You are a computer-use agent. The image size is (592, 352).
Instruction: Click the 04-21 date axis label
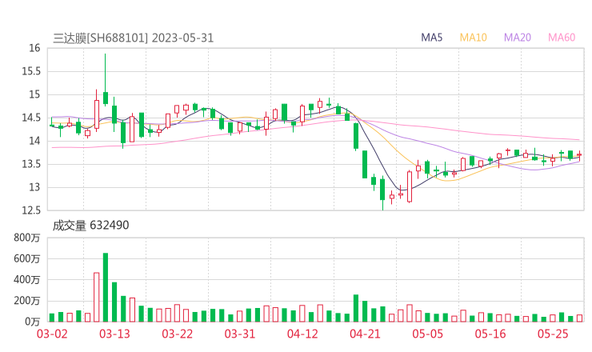(365, 334)
